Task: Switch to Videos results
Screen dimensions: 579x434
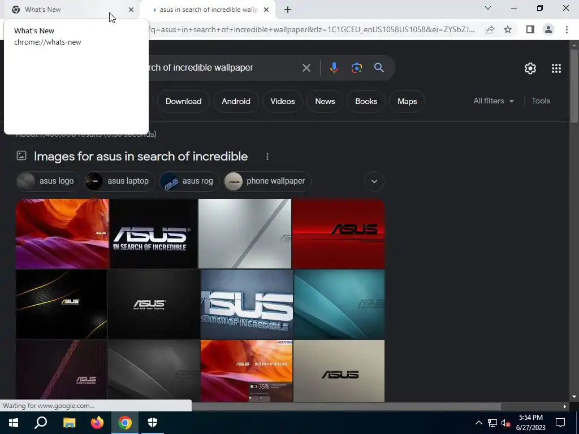Action: 283,101
